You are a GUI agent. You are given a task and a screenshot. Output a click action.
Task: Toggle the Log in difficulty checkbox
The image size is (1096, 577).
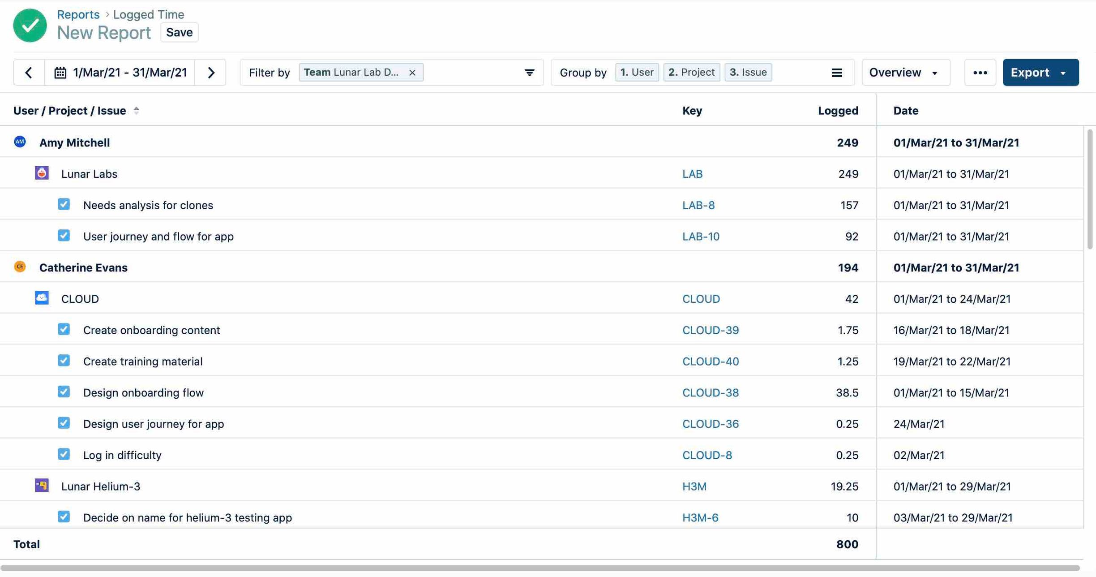64,454
